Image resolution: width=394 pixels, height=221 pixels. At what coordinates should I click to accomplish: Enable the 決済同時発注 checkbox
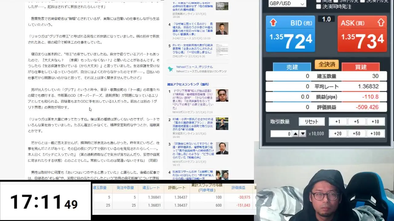(319, 6)
